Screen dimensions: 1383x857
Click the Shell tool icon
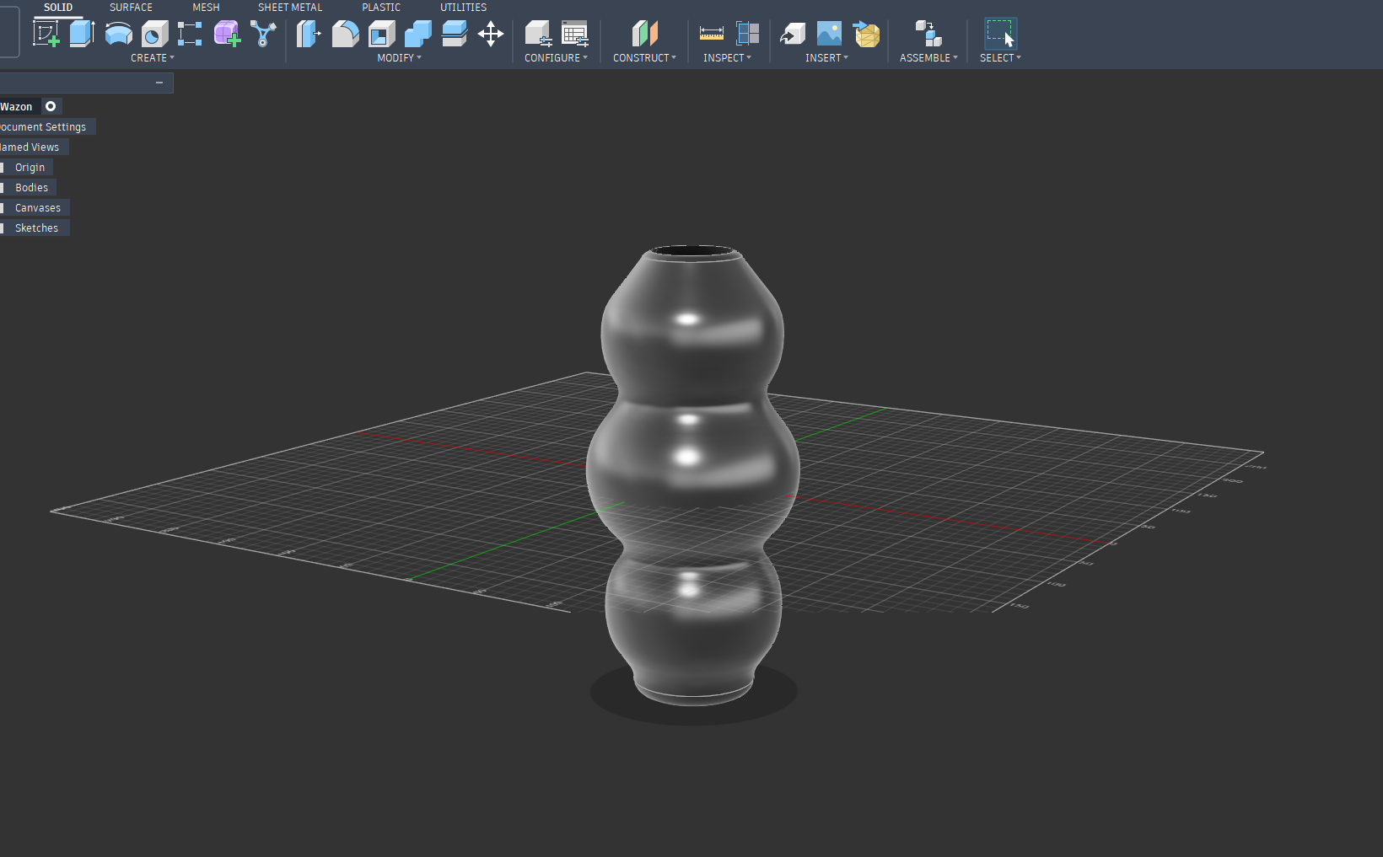pyautogui.click(x=381, y=34)
